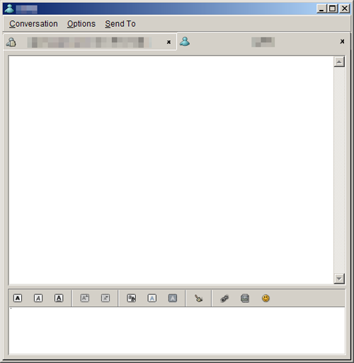
Task: Toggle italic text formatting
Action: tap(38, 298)
